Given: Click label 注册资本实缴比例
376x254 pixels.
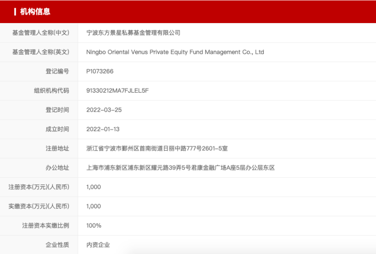Looking at the screenshot, I should (x=46, y=226).
